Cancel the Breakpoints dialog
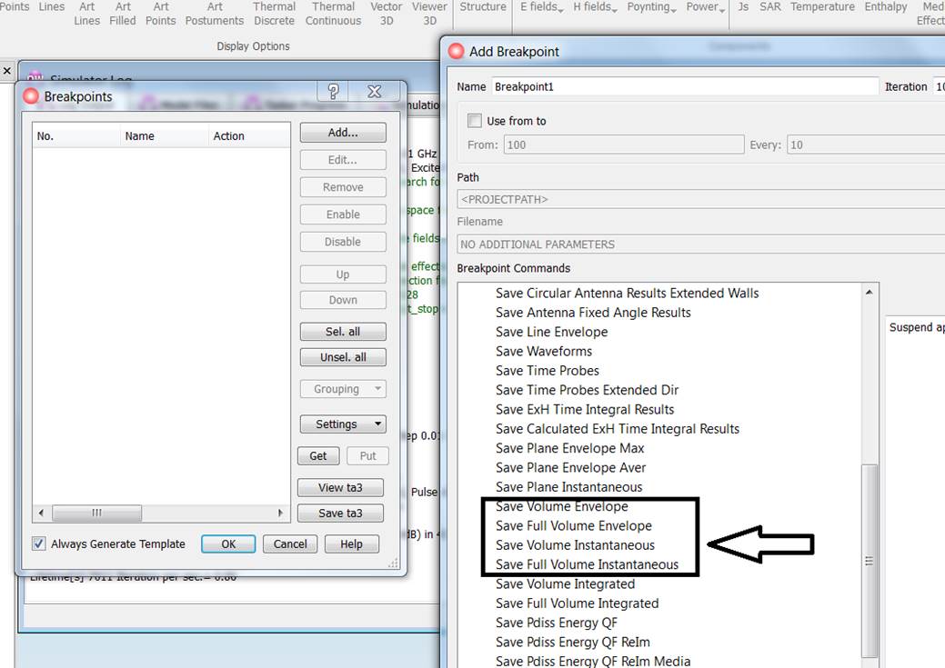945x668 pixels. click(x=290, y=543)
